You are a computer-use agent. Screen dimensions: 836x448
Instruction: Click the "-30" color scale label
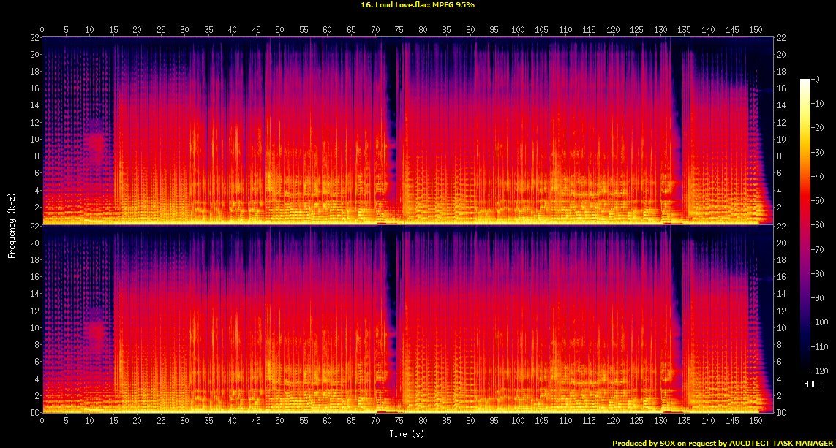coord(818,152)
